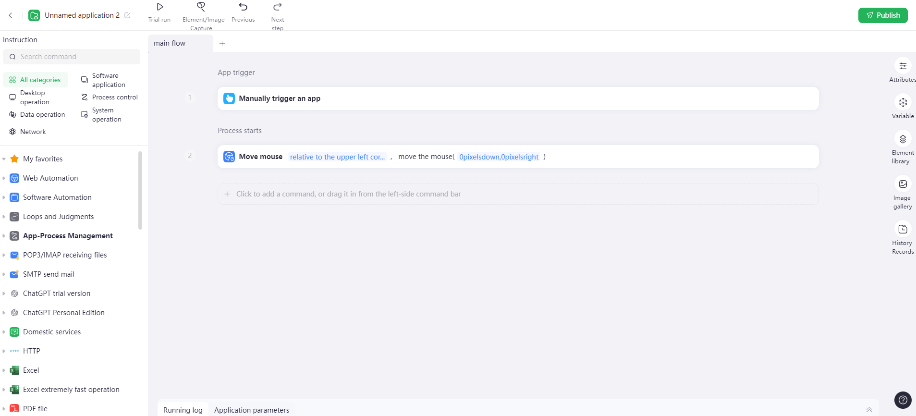Expand Web Automation tree arrow
Viewport: 916px width, 416px height.
4,178
